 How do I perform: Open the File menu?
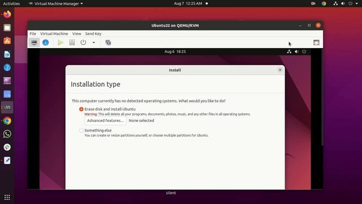click(33, 34)
